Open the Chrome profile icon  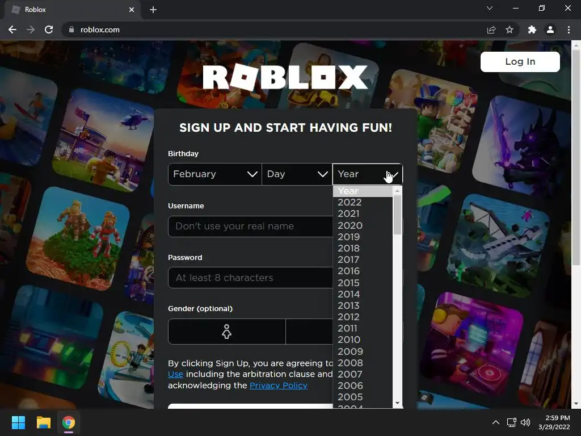[550, 30]
